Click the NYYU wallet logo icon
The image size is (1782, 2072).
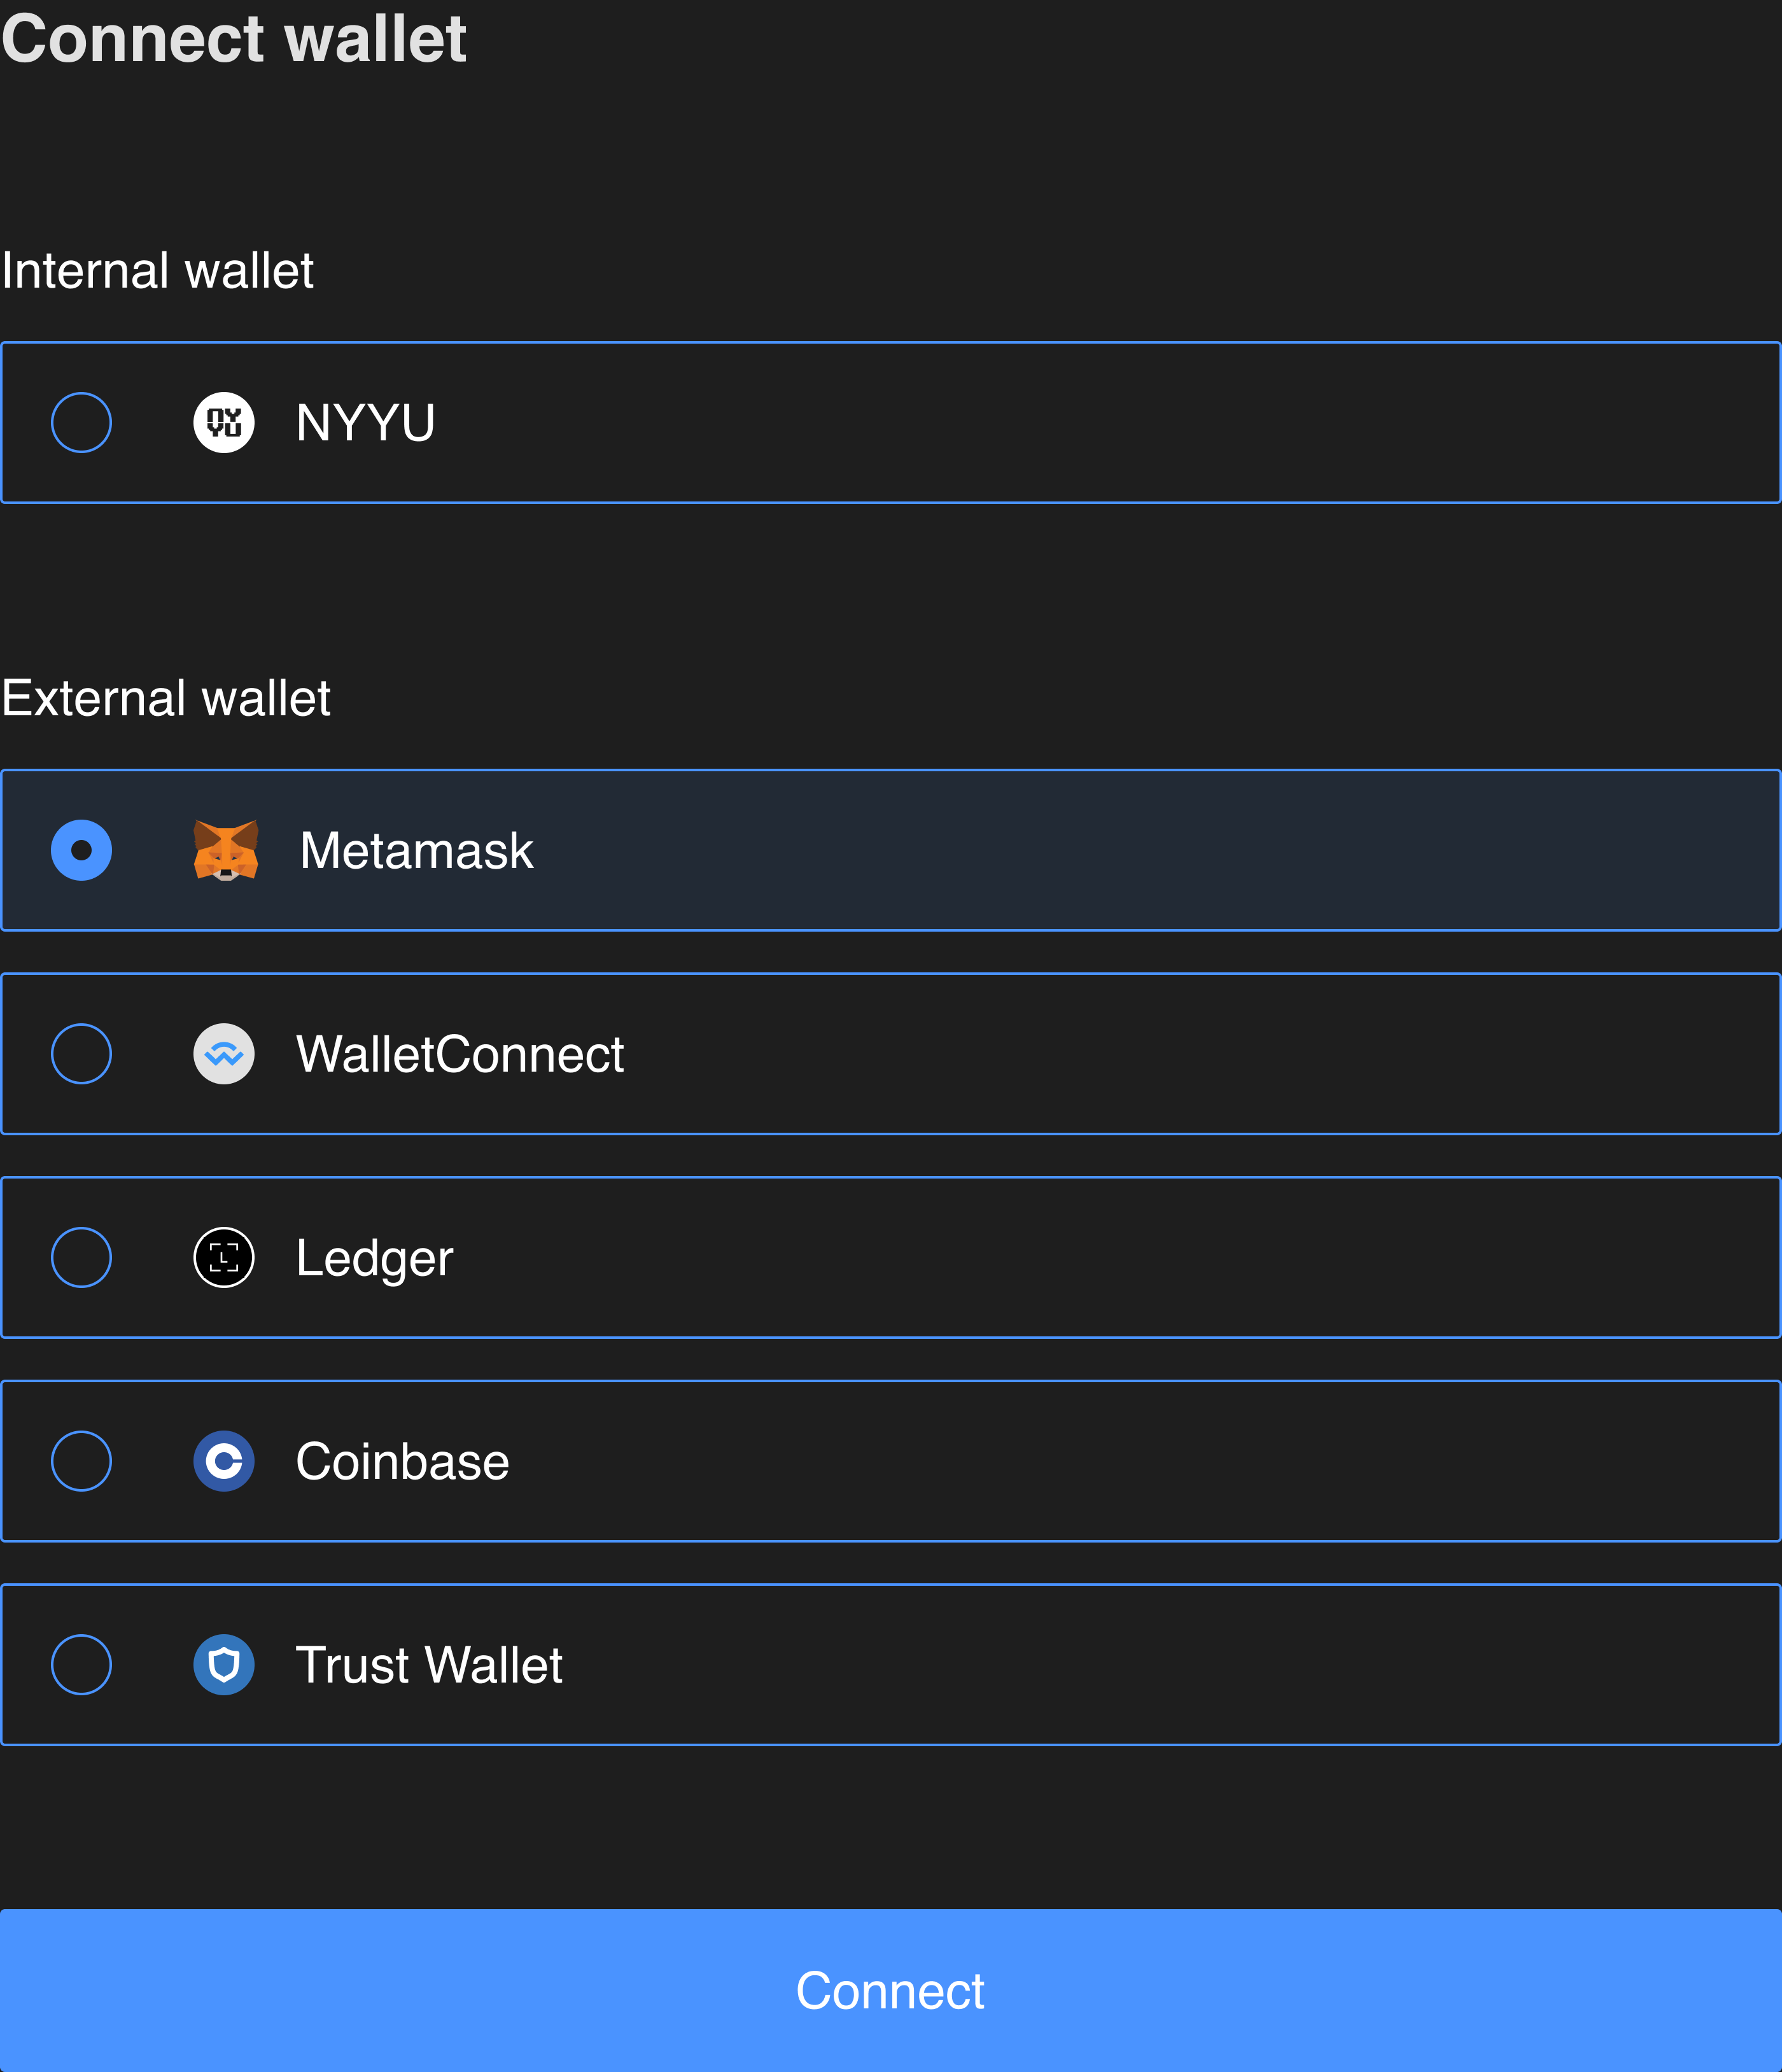[224, 422]
